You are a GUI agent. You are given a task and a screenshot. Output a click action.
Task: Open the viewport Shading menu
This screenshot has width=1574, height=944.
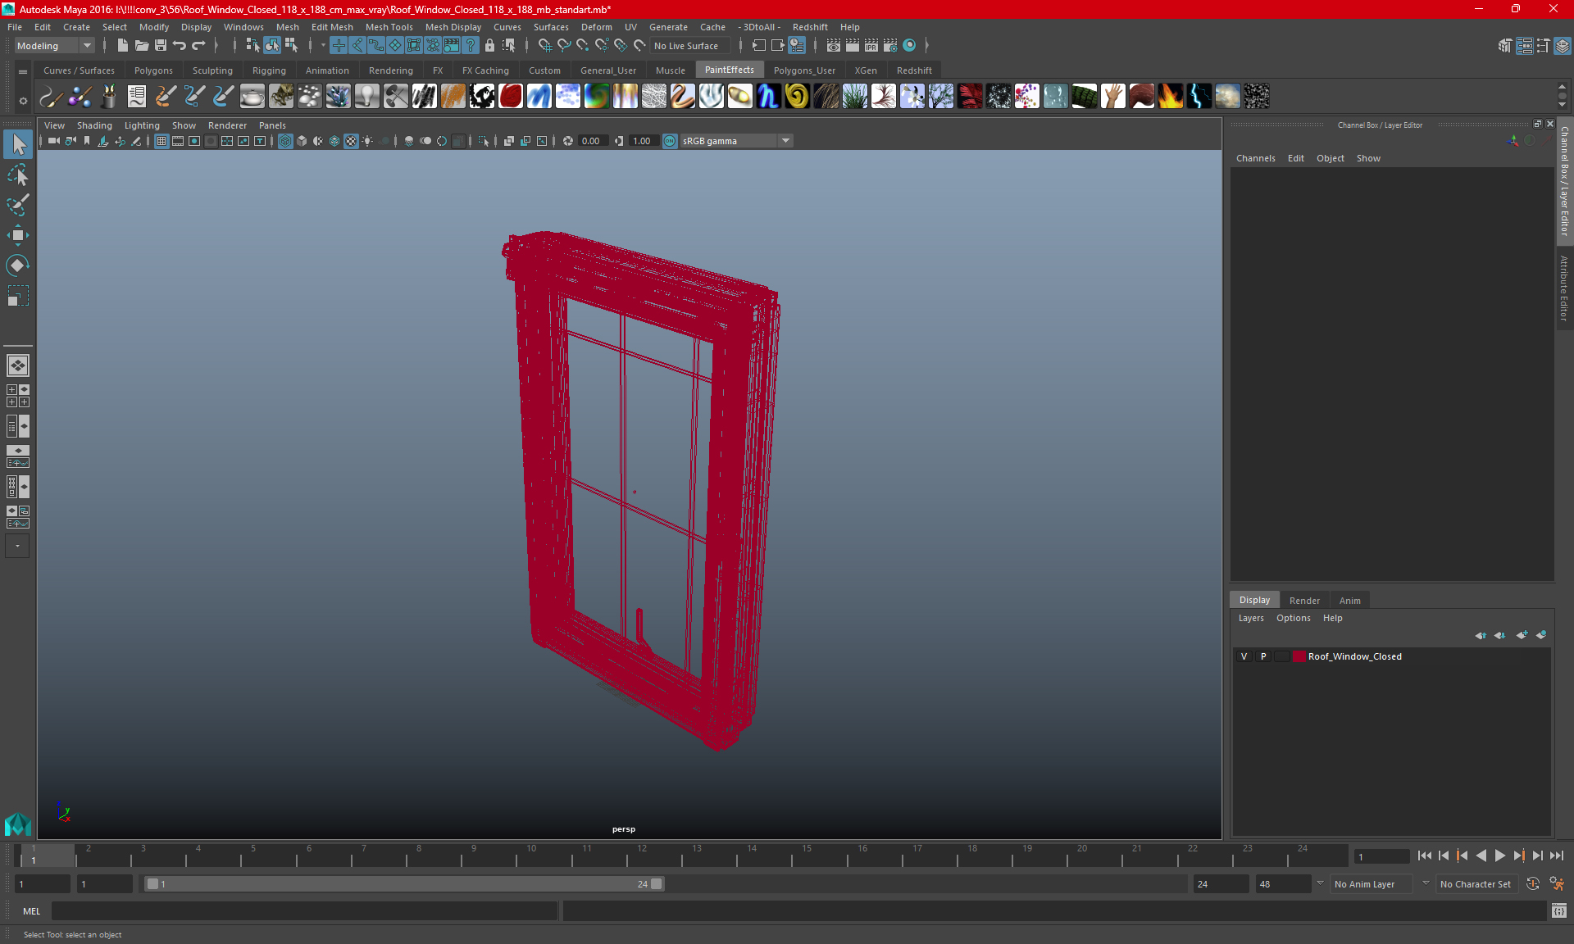coord(94,125)
